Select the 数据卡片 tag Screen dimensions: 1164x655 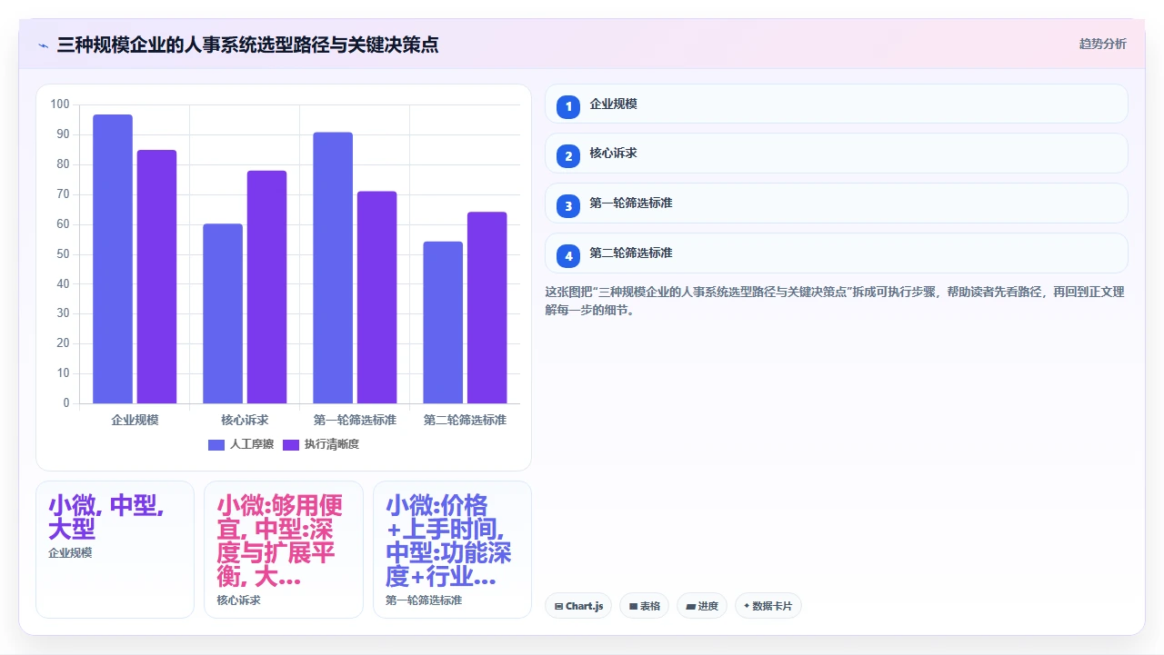(768, 606)
